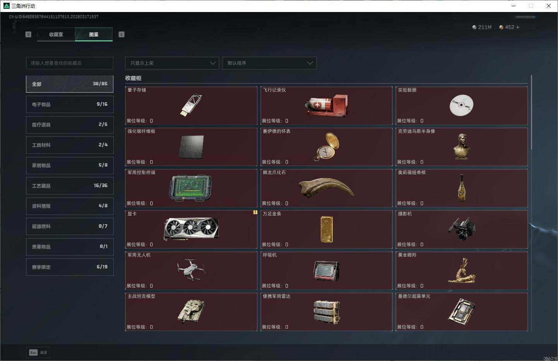Click the yellow marker on 显卡 card
Viewport: 558px width, 361px height.
click(x=255, y=212)
